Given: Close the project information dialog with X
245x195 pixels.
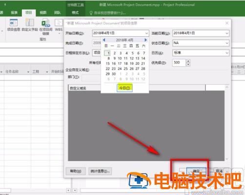Looking at the screenshot, I should click(x=227, y=23).
